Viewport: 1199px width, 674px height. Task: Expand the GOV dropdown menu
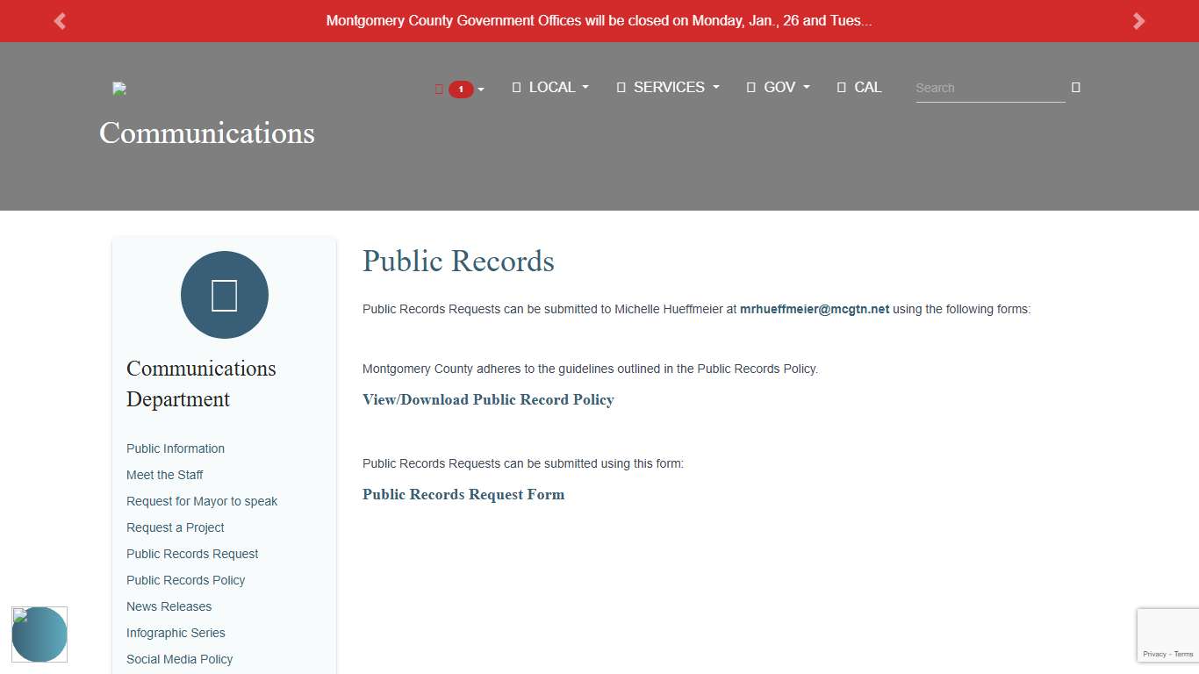pos(778,88)
